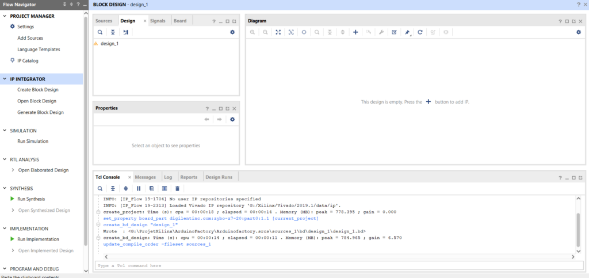Click Regenerate Layout refresh icon
589x278 pixels.
click(420, 32)
